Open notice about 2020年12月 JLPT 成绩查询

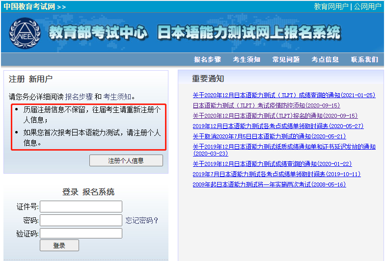[x=283, y=95]
